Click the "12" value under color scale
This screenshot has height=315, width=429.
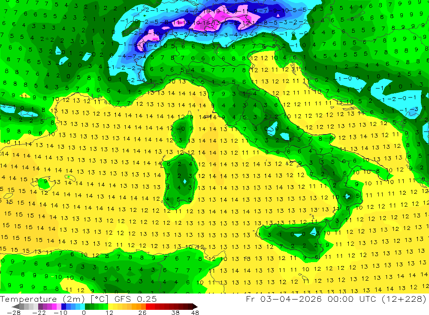pos(109,313)
